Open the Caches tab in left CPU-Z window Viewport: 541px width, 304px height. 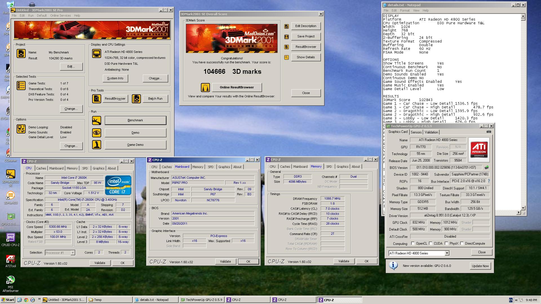point(41,168)
